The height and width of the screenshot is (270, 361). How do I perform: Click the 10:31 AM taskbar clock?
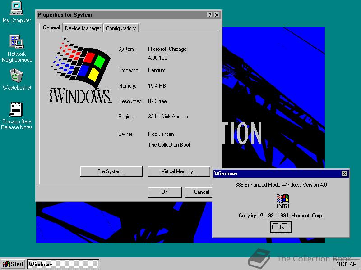click(347, 264)
